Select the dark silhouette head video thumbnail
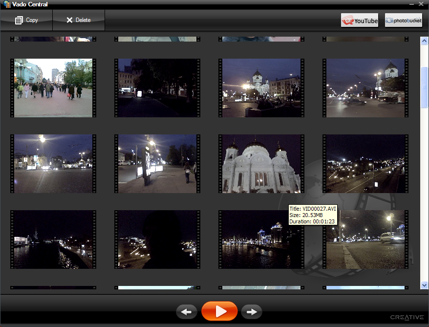The image size is (429, 327). coord(157,240)
